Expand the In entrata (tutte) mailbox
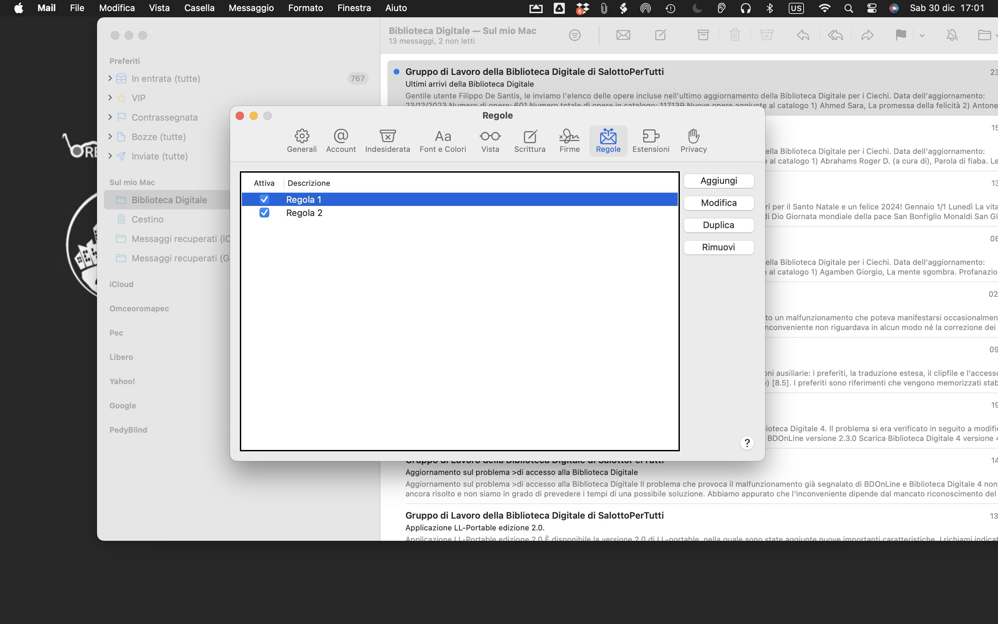 click(x=110, y=78)
